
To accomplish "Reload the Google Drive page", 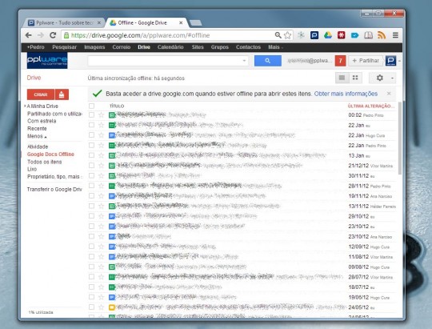I will pos(53,35).
